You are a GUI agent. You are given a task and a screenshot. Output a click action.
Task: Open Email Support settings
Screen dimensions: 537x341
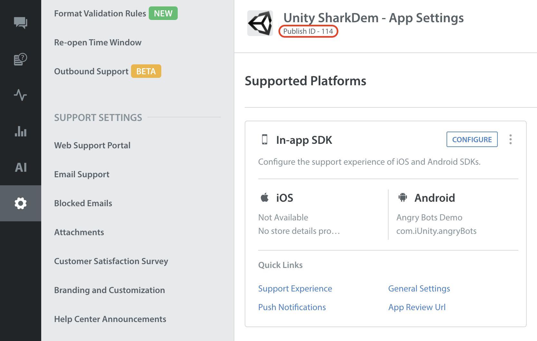(82, 174)
